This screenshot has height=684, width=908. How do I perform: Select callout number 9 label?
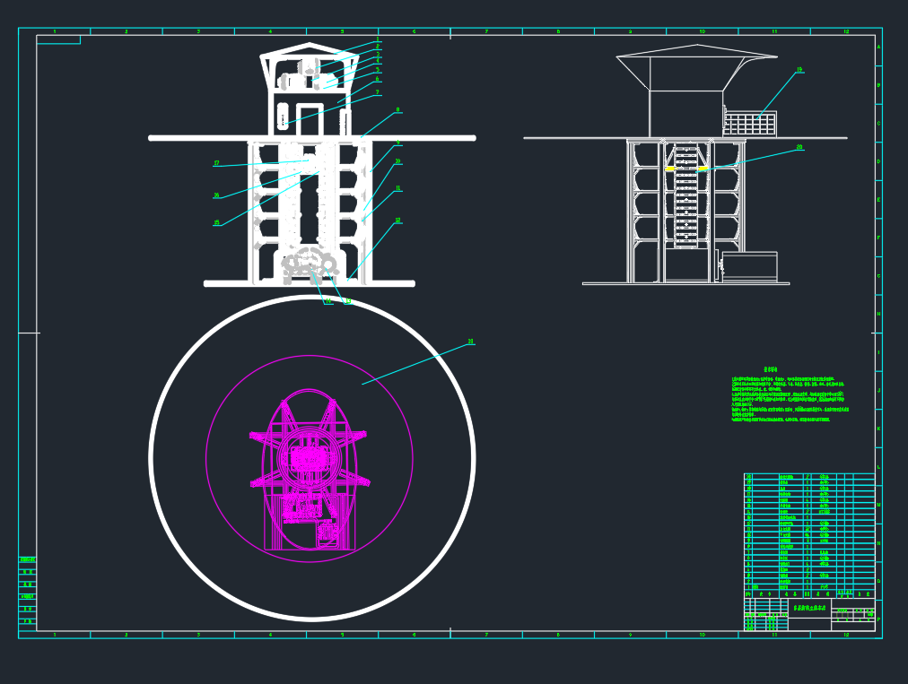point(397,142)
